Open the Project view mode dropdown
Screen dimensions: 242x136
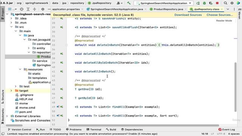pyautogui.click(x=12, y=9)
